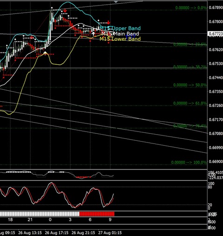Image resolution: width=223 pixels, height=236 pixels.
Task: Click the red section of the trend bar
Action: (97, 214)
